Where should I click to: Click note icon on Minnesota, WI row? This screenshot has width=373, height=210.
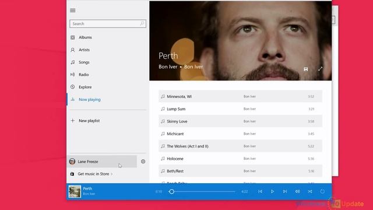pos(163,96)
